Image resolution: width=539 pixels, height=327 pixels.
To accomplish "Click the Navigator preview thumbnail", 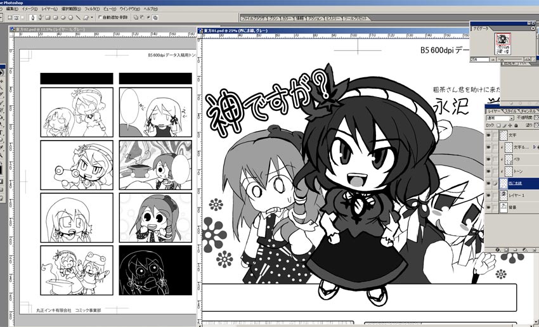I will point(503,44).
